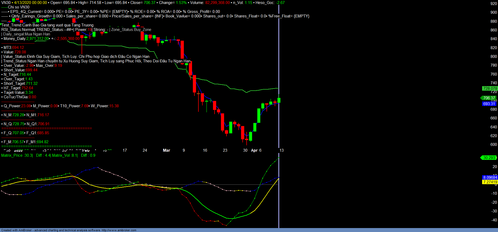The width and height of the screenshot is (498, 232).
Task: Click the Zone_Status:Buy_Zone text
Action: coord(131,30)
